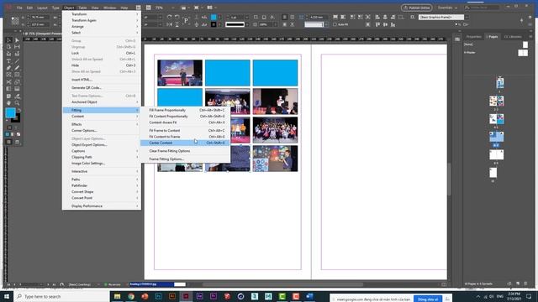Open the File menu
Image resolution: width=538 pixels, height=302 pixels.
[x=19, y=8]
